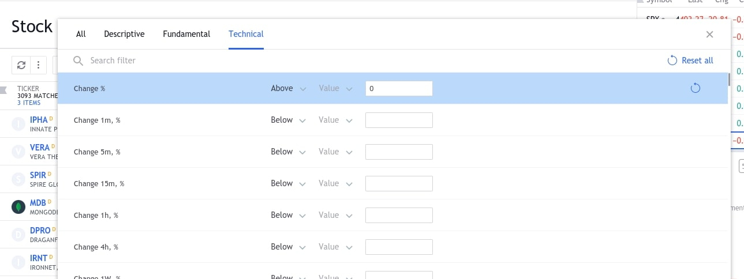
Task: Focus the Change 15m, % value field
Action: coord(399,183)
